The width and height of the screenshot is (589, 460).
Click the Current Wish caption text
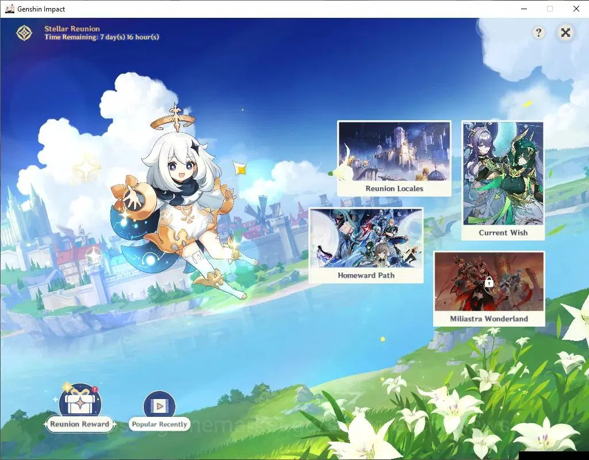(503, 233)
